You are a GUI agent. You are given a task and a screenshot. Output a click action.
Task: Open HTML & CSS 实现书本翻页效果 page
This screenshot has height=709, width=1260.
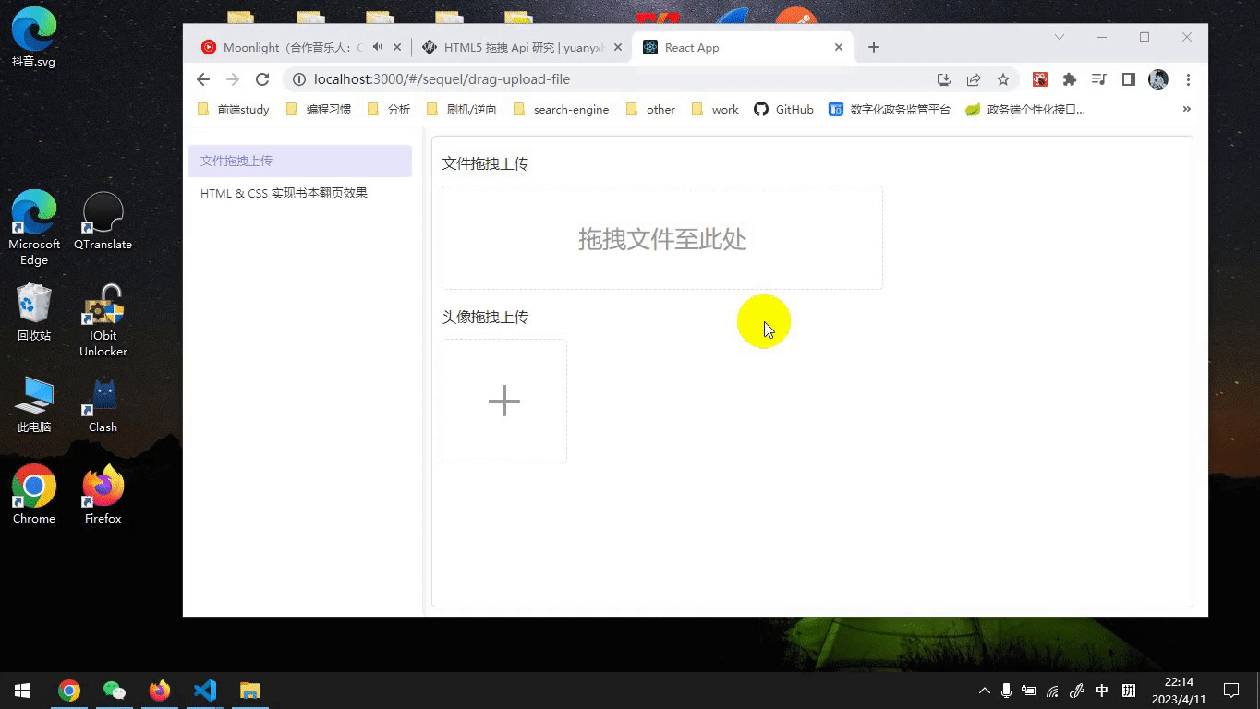point(286,193)
